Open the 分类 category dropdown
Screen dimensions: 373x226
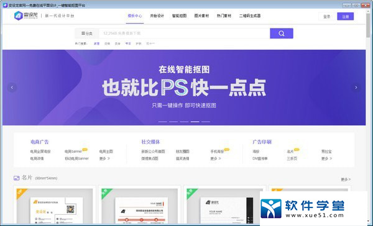[x=87, y=34]
